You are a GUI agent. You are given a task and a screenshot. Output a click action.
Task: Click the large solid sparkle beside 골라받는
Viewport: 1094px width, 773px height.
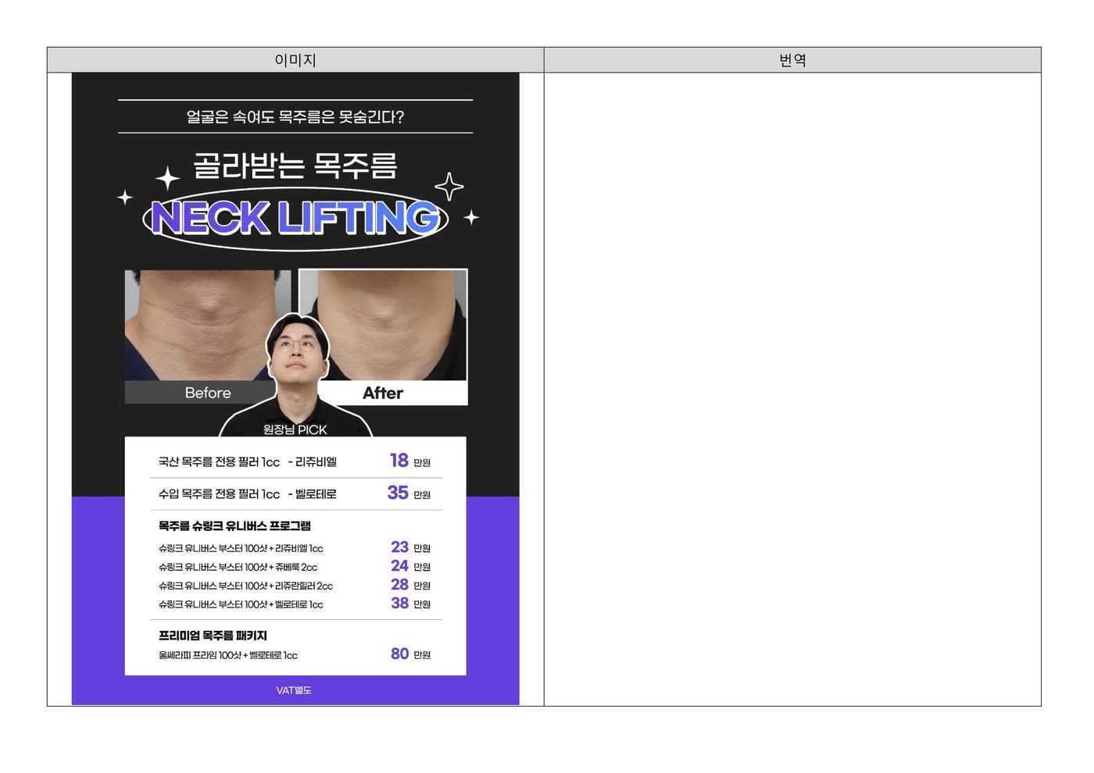pos(167,179)
